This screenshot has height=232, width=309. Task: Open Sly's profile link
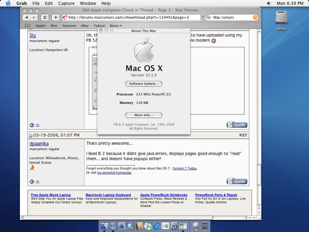click(x=33, y=36)
